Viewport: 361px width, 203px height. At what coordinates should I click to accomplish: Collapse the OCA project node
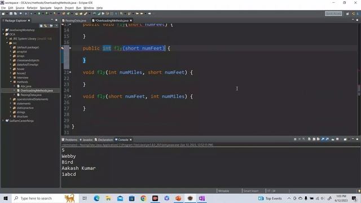(x=3, y=34)
